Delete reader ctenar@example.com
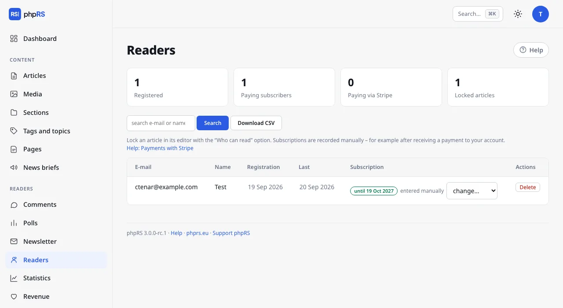Viewport: 563px width, 308px height. click(528, 187)
